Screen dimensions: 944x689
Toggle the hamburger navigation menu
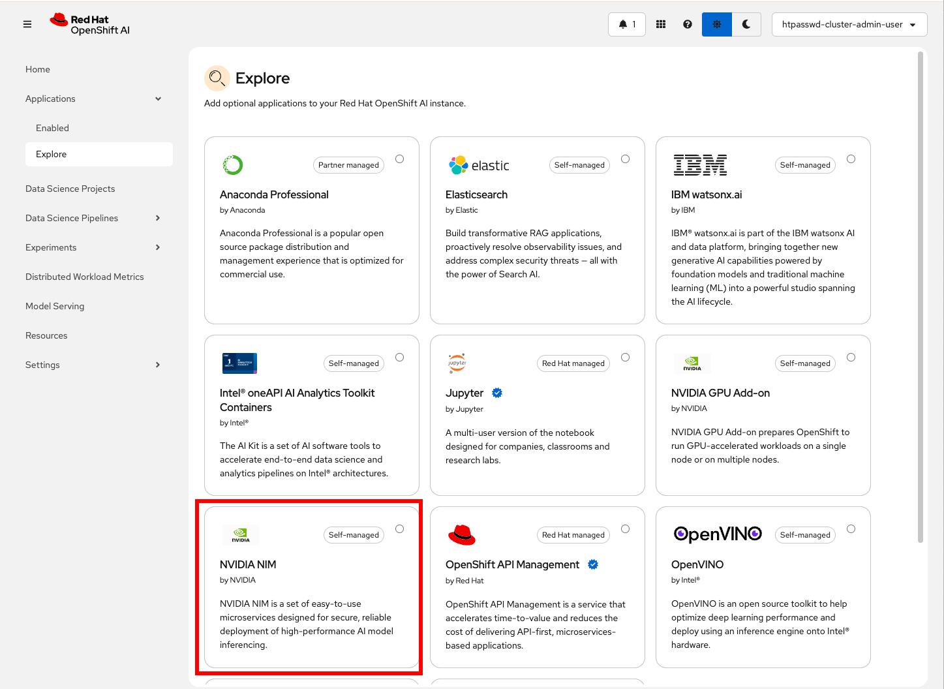(27, 24)
